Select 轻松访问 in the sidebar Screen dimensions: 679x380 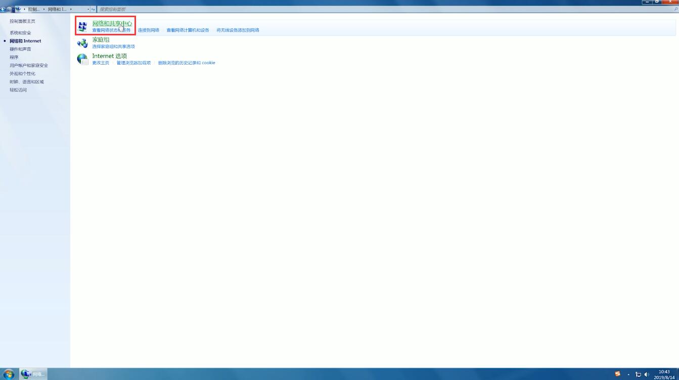point(18,90)
